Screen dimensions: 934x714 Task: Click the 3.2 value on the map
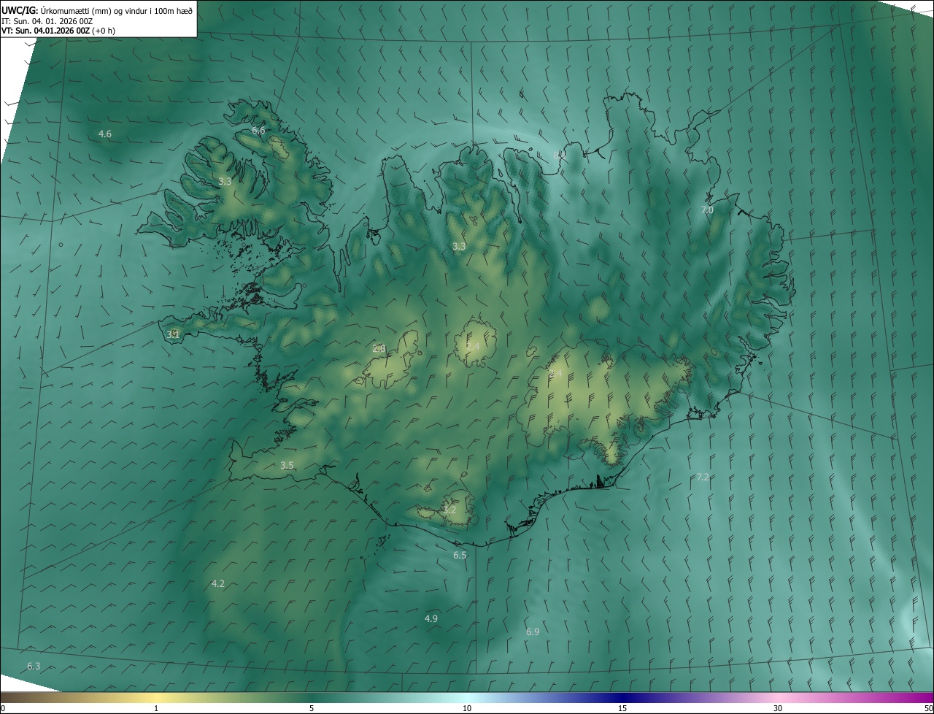(x=449, y=510)
